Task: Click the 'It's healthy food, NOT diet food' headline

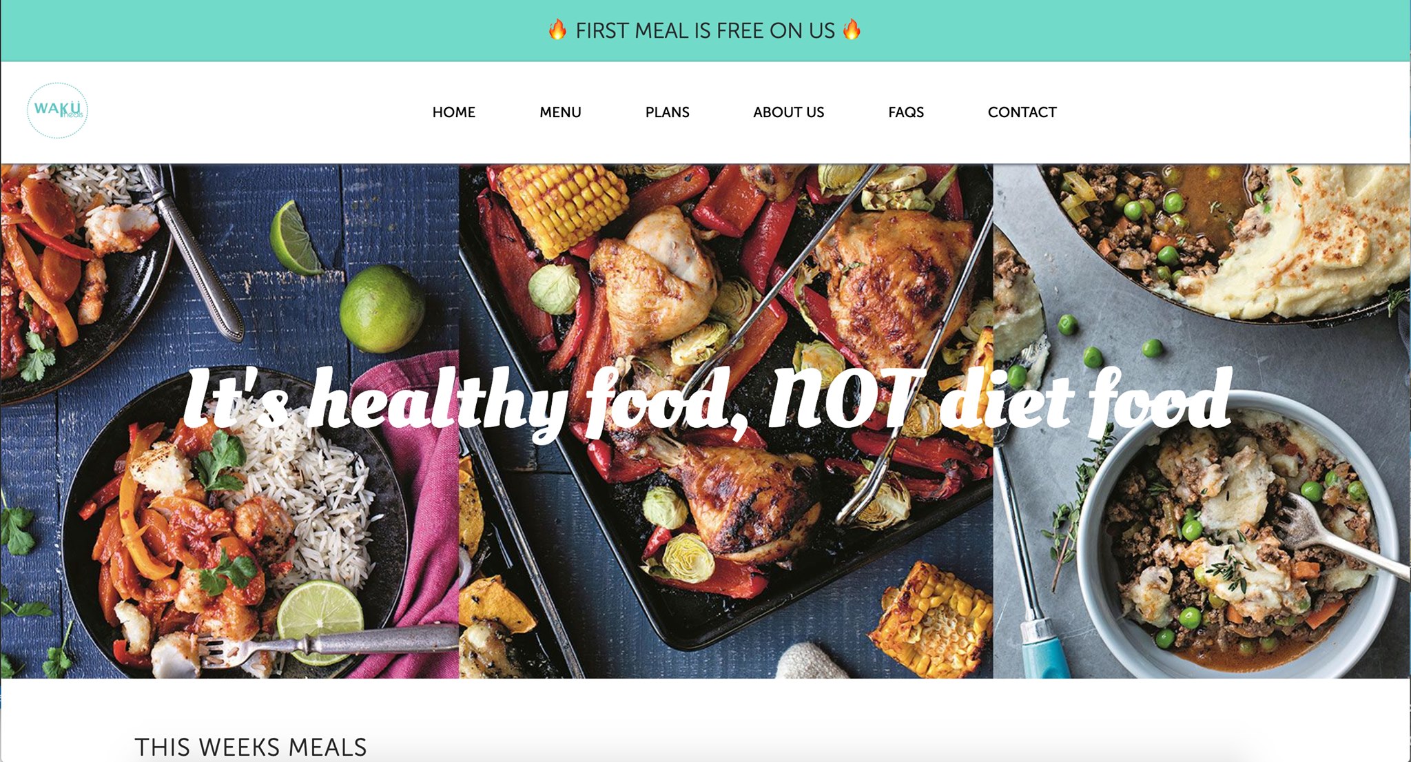Action: pos(708,402)
